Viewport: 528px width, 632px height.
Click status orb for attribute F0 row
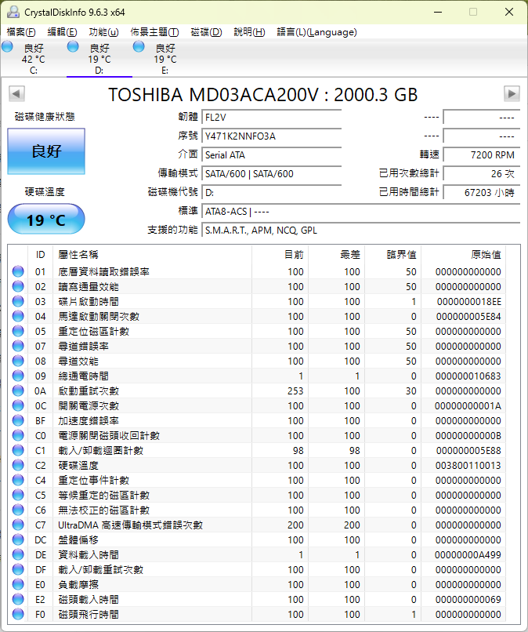click(18, 614)
